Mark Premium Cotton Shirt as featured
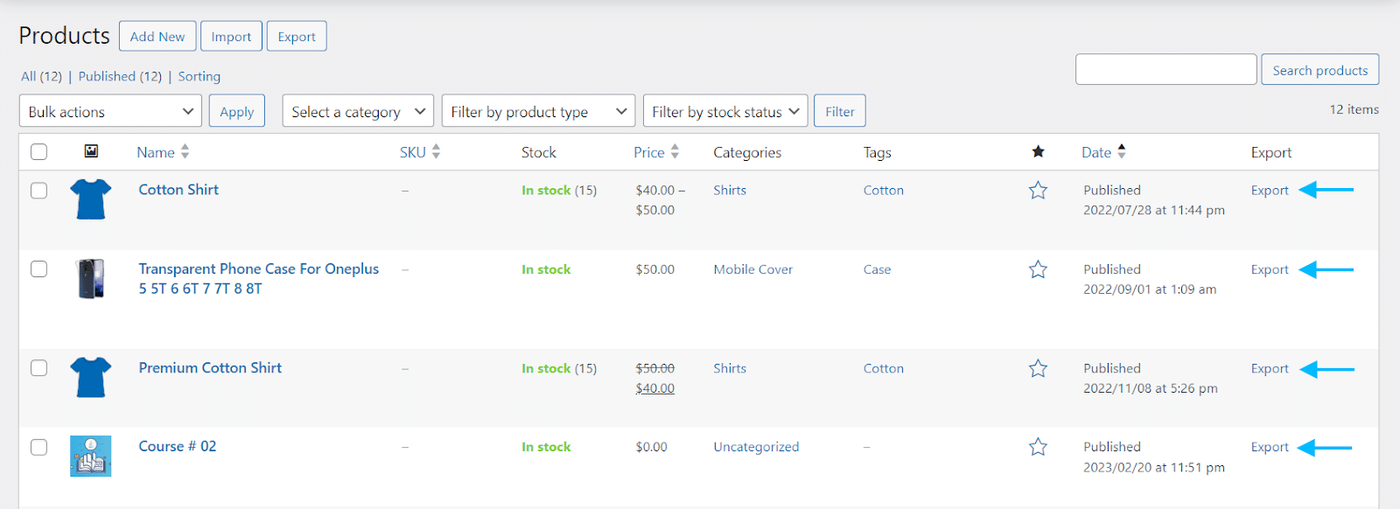1400x509 pixels. (x=1038, y=368)
